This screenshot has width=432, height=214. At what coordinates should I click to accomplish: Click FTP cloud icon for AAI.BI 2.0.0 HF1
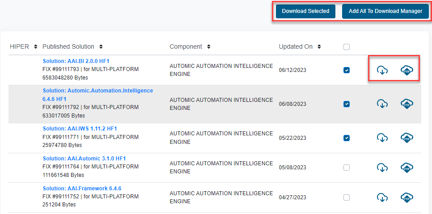(x=407, y=70)
